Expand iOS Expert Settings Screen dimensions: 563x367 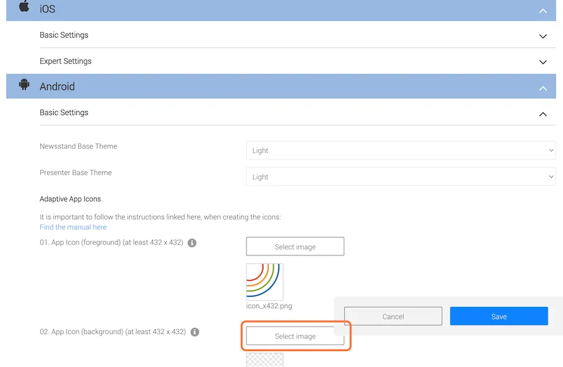coord(543,62)
